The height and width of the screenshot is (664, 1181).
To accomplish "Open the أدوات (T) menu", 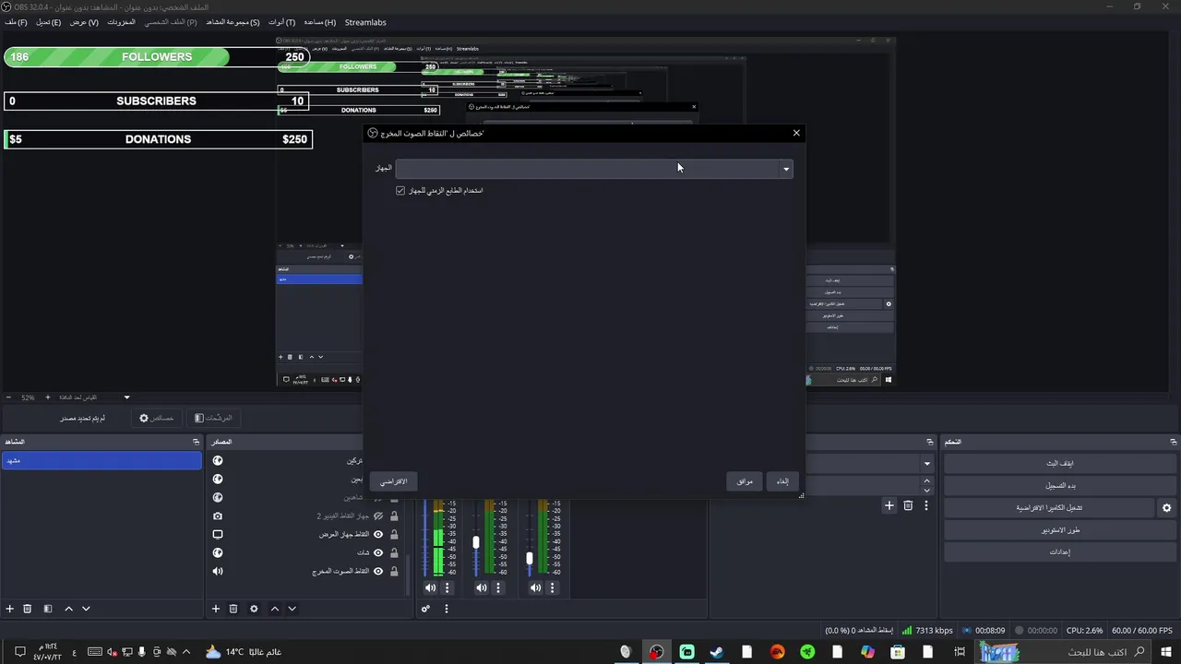I will [282, 22].
